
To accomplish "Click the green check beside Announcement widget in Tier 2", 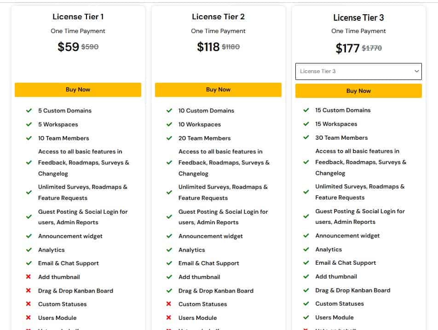I will (169, 236).
